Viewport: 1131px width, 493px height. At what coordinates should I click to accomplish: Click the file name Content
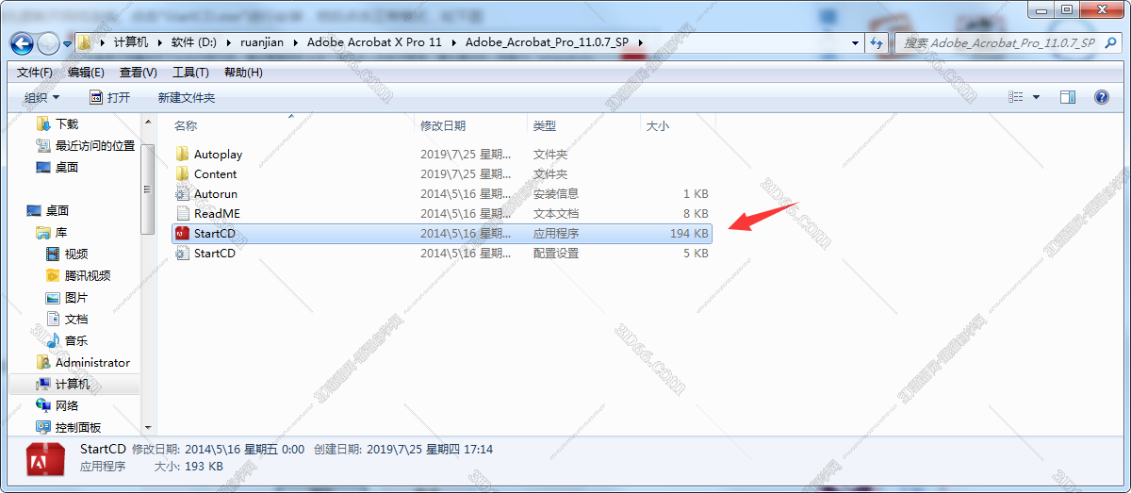pyautogui.click(x=216, y=173)
